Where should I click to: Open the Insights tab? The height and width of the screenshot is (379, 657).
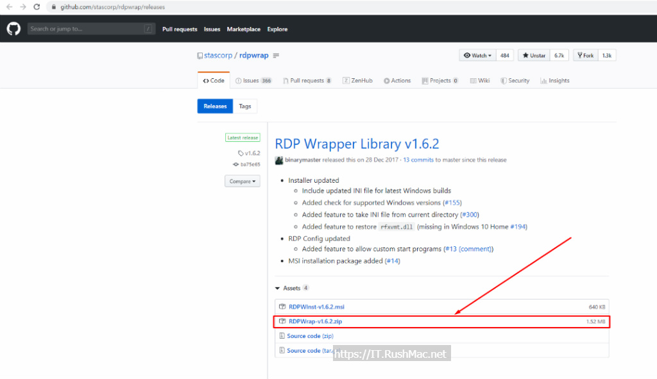555,81
